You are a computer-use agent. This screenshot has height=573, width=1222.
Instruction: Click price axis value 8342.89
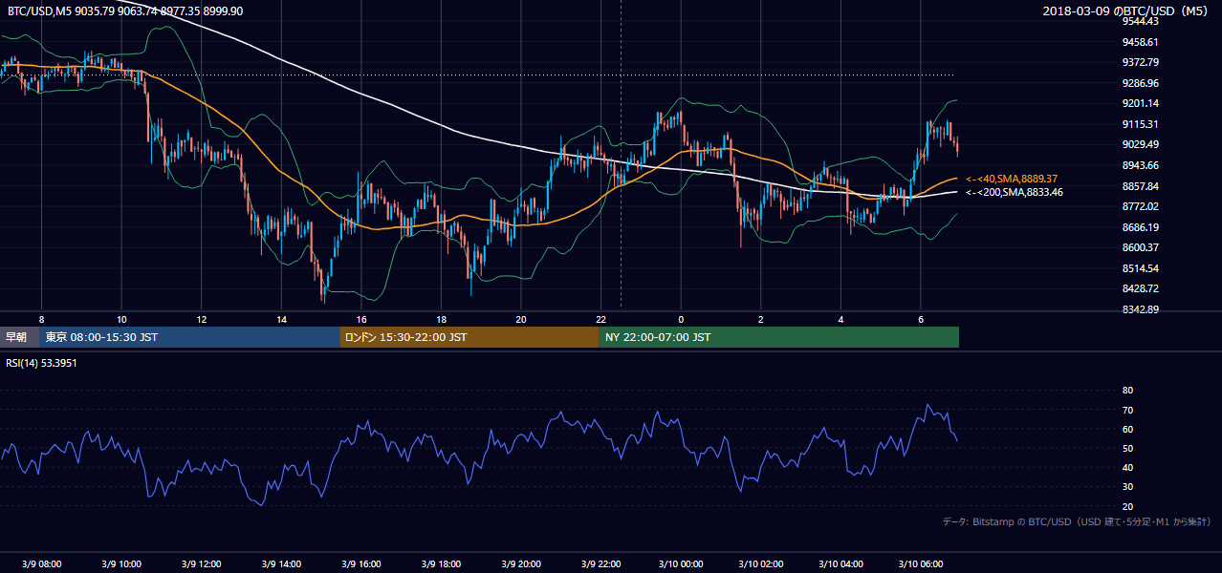tap(1140, 309)
